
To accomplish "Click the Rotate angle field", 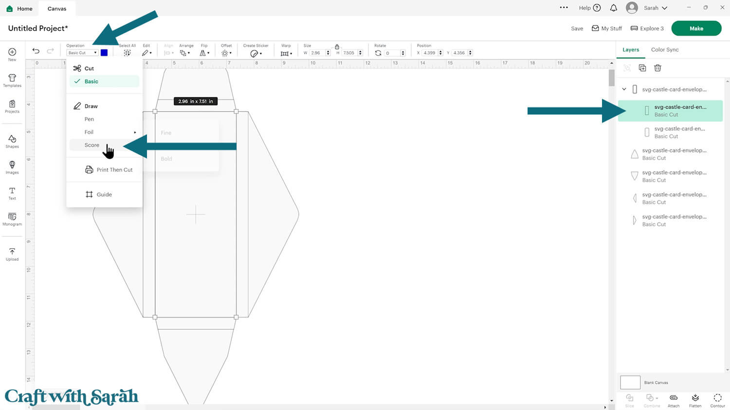I will pos(392,53).
